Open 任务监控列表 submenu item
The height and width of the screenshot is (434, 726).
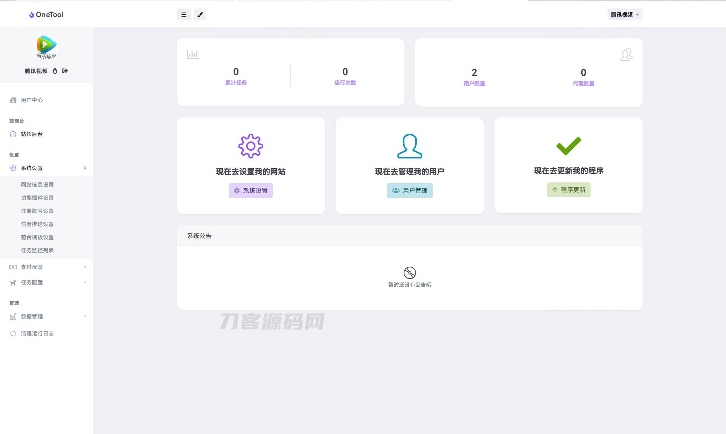coord(37,250)
